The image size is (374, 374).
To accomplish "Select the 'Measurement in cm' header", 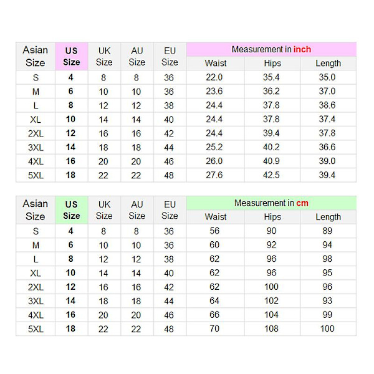I will (271, 203).
